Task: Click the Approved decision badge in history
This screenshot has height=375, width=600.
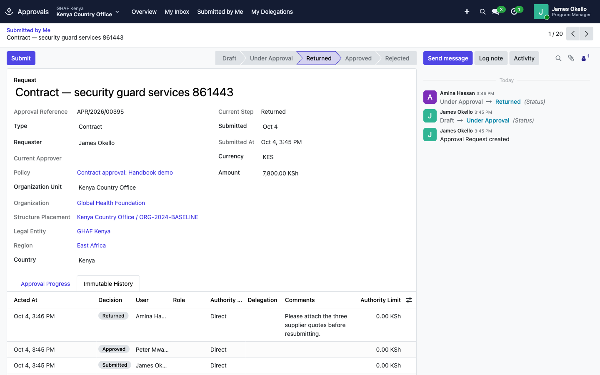Action: (114, 349)
